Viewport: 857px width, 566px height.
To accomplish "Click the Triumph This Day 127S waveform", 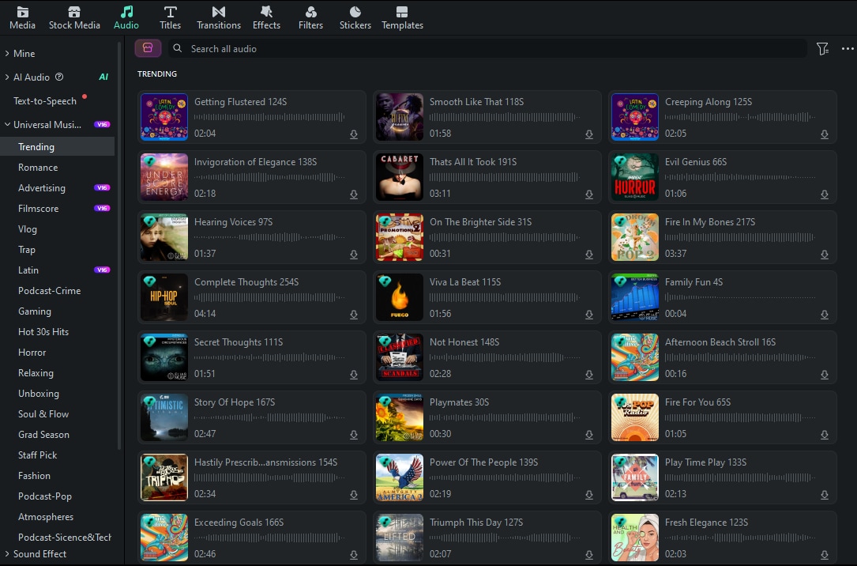I will (x=505, y=538).
